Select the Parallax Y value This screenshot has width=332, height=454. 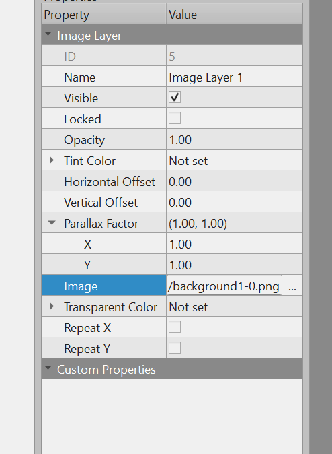click(x=235, y=264)
